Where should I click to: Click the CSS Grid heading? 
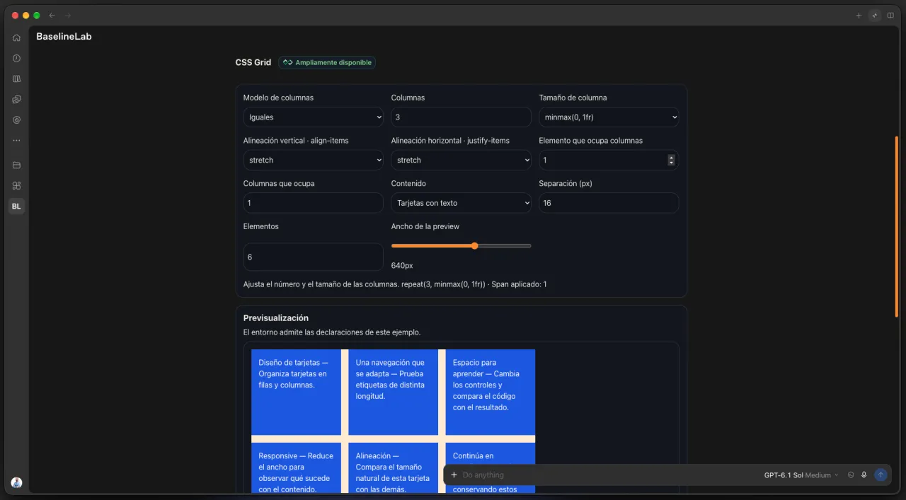253,62
